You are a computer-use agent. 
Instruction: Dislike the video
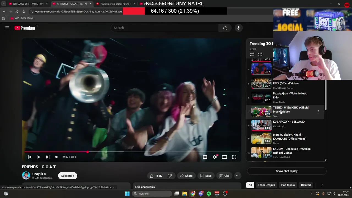tap(170, 176)
